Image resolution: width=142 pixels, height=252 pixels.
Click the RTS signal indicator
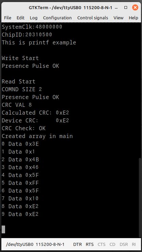pos(89,245)
